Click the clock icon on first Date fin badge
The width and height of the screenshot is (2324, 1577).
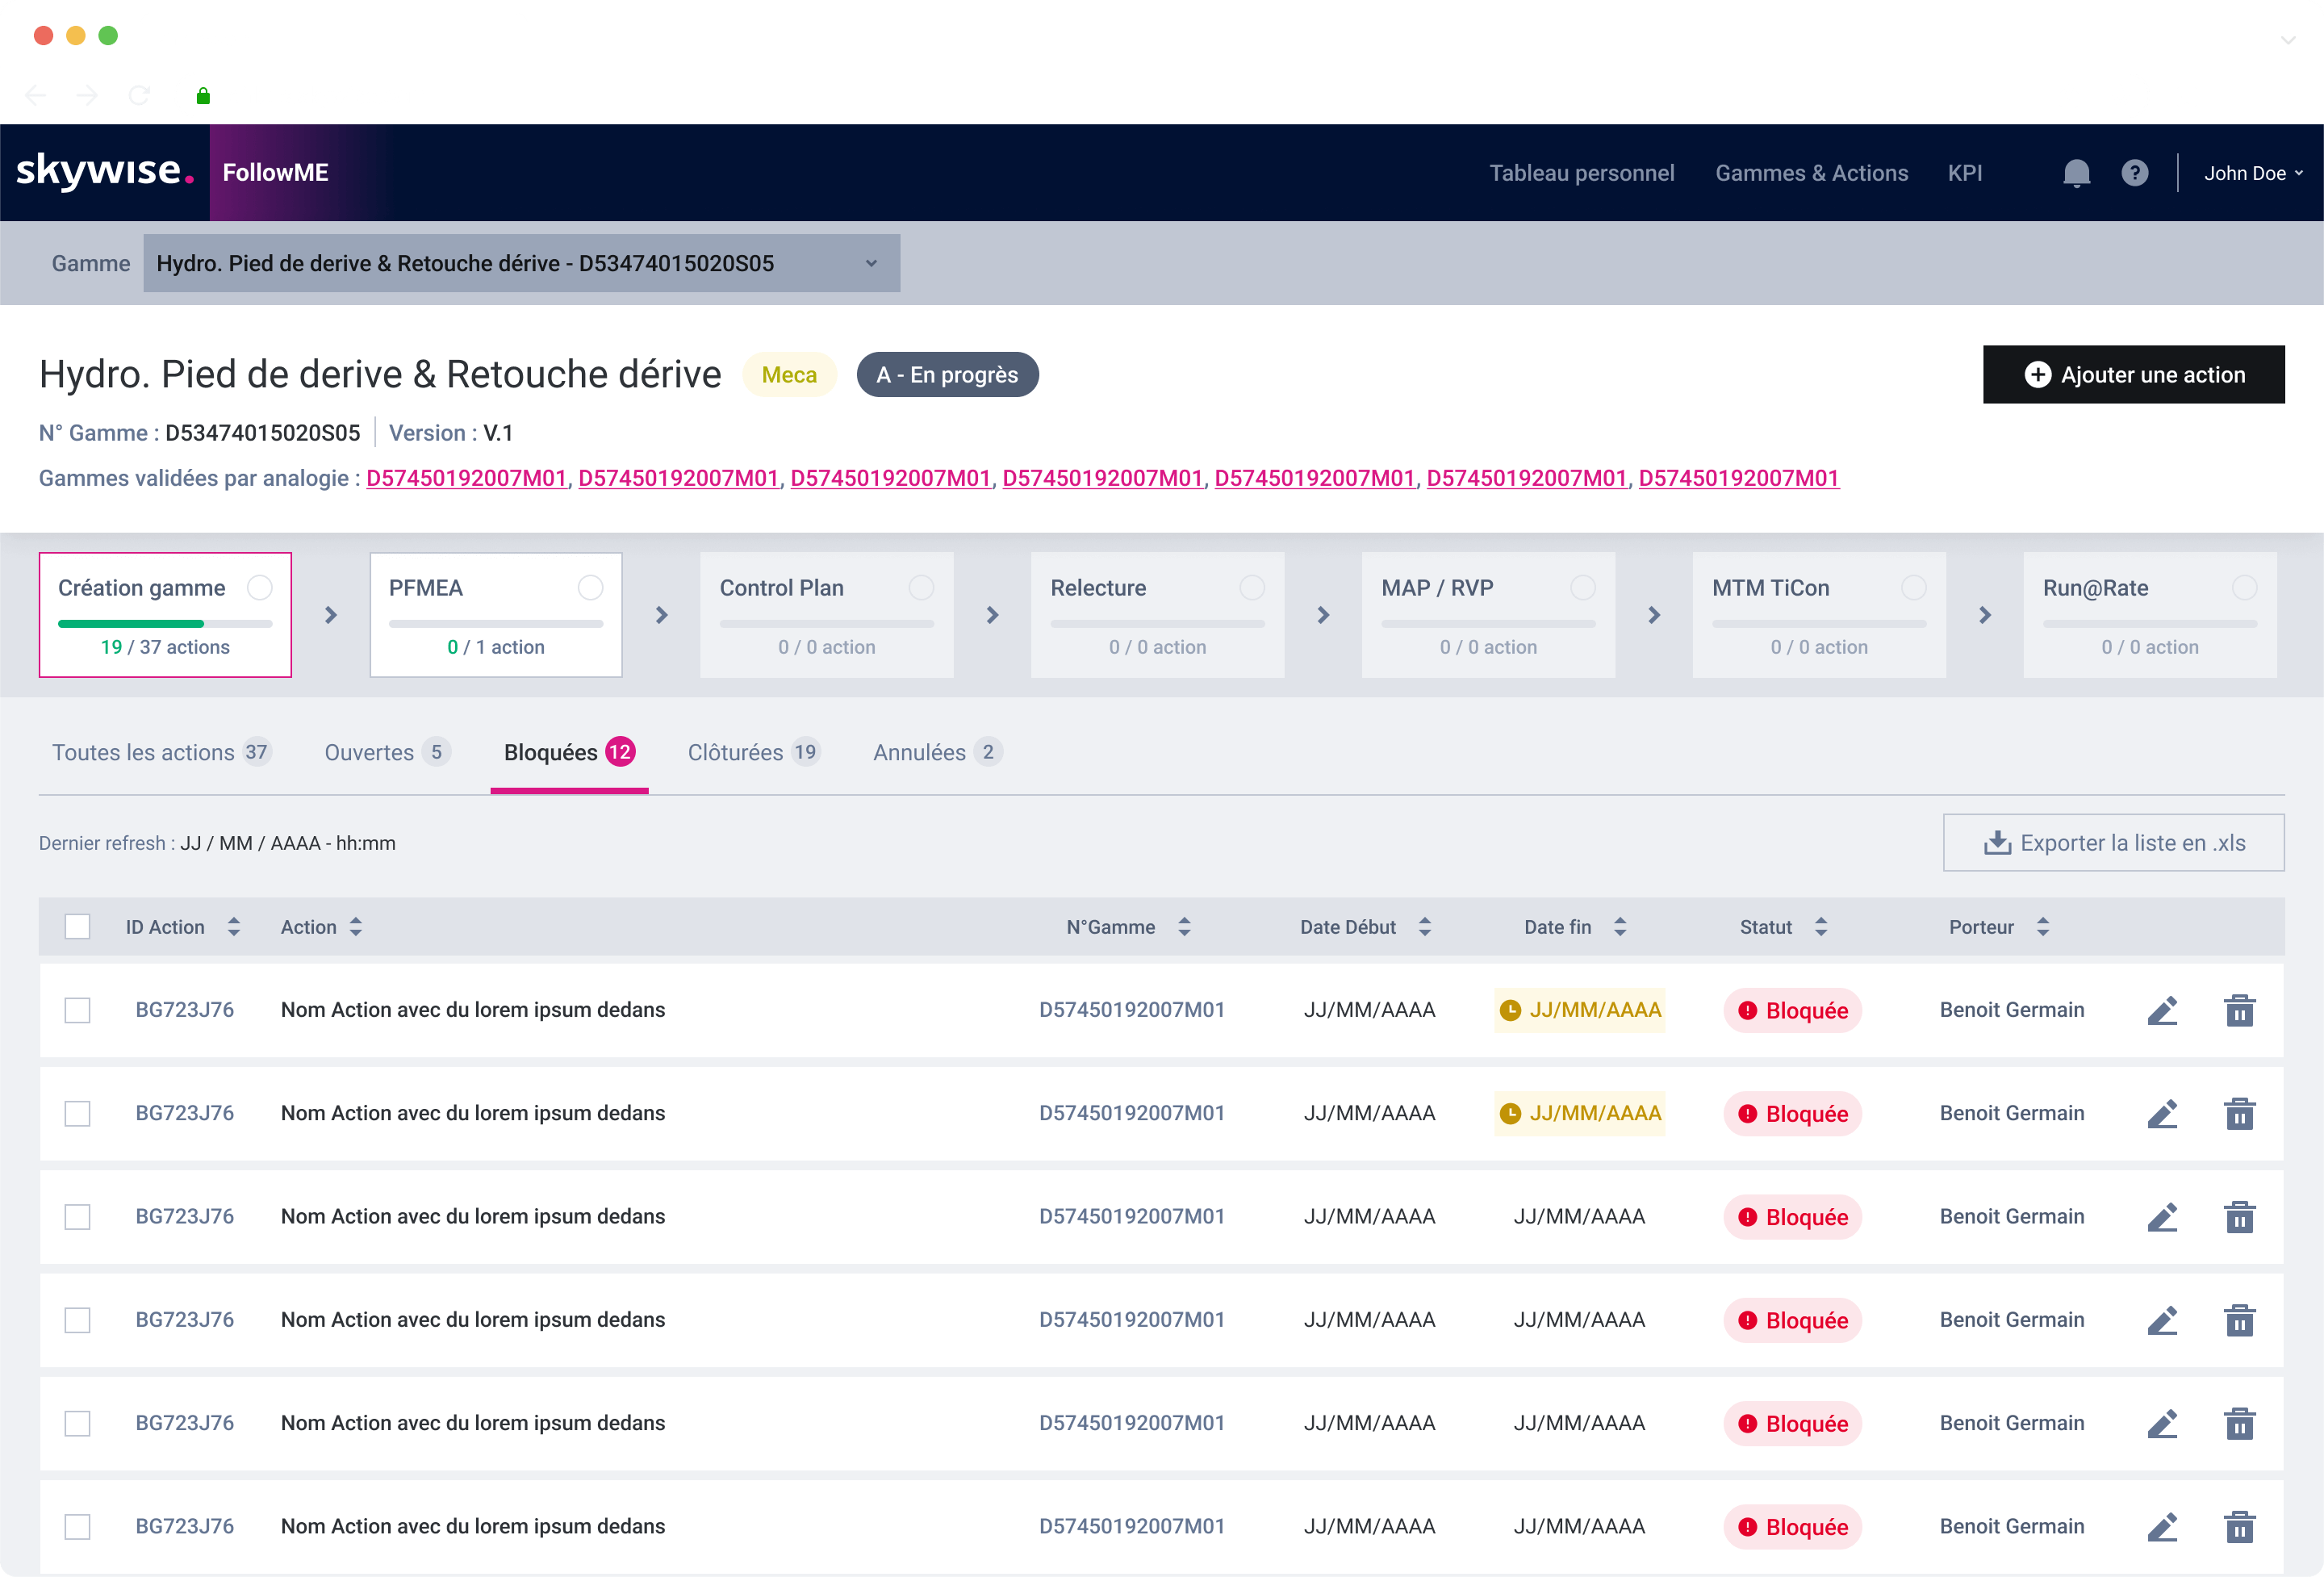click(x=1510, y=1010)
